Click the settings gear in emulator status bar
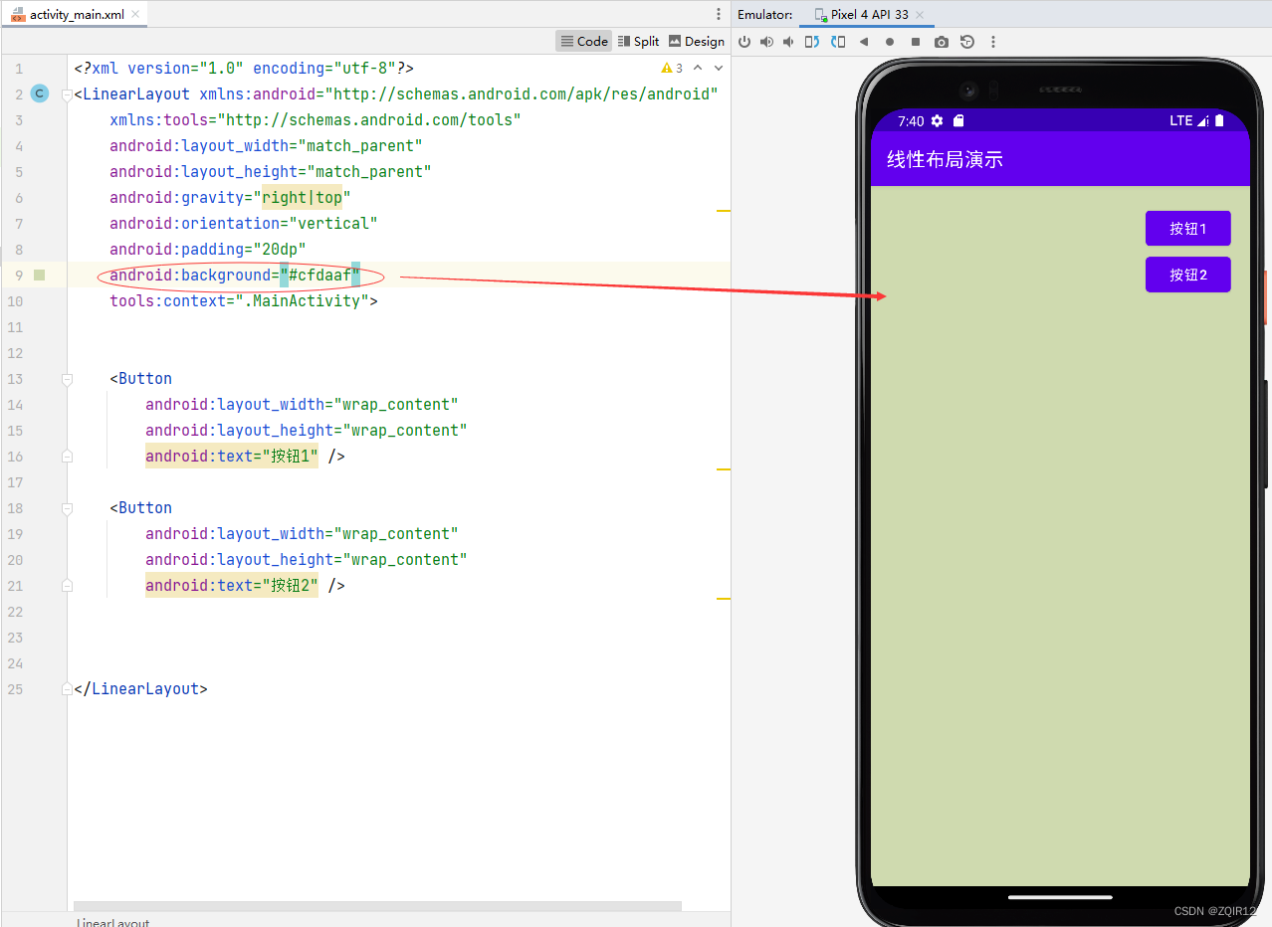The width and height of the screenshot is (1272, 927). tap(937, 120)
